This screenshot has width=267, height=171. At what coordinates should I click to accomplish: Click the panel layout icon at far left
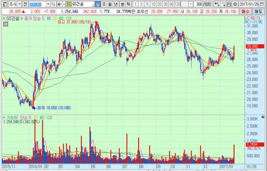click(x=3, y=4)
